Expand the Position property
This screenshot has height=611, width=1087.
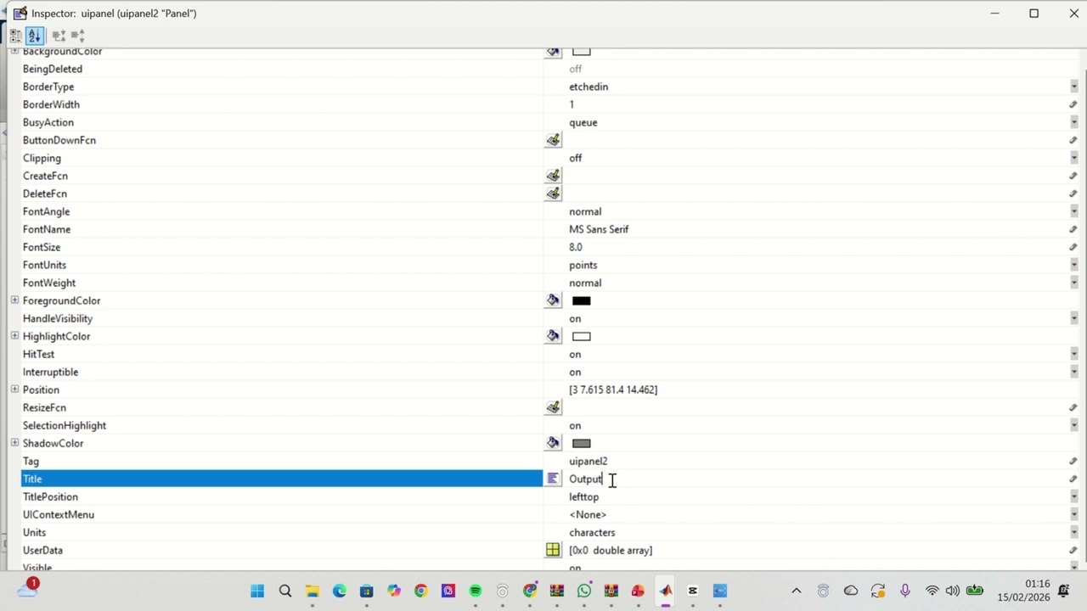coord(14,390)
